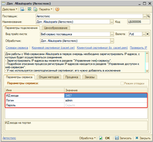Click the window form icon in title bar
The height and width of the screenshot is (142, 153).
coord(3,4)
